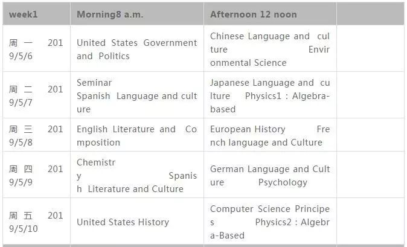This screenshot has height=247, width=407.
Task: Click United States Government and Politics cell
Action: tap(137, 48)
